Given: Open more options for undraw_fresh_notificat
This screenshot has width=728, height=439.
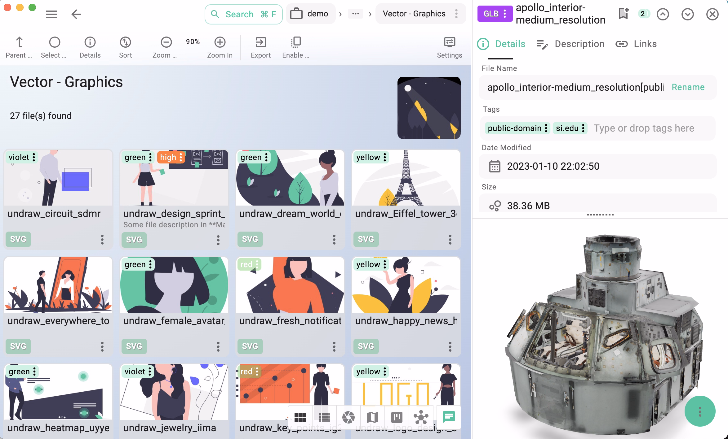Looking at the screenshot, I should [x=334, y=347].
